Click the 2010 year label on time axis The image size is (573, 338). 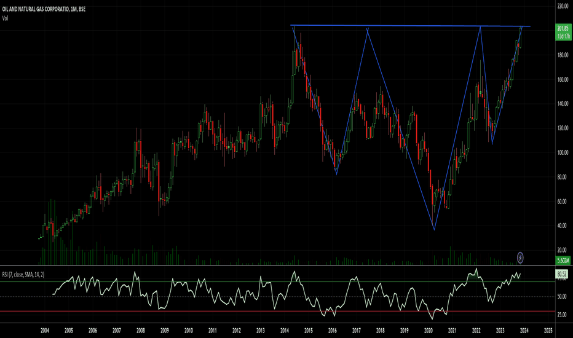click(x=189, y=331)
